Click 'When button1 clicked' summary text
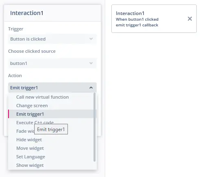Image resolution: width=200 pixels, height=177 pixels. click(137, 19)
